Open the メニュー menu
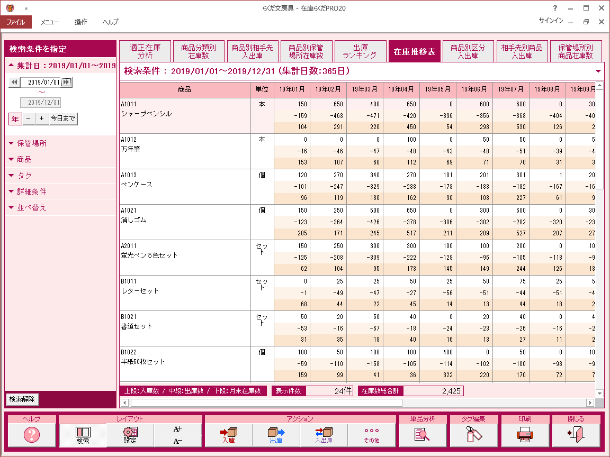Viewport: 610px width, 457px height. 50,22
